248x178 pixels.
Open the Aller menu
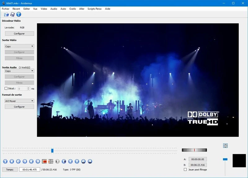pyautogui.click(x=82, y=9)
